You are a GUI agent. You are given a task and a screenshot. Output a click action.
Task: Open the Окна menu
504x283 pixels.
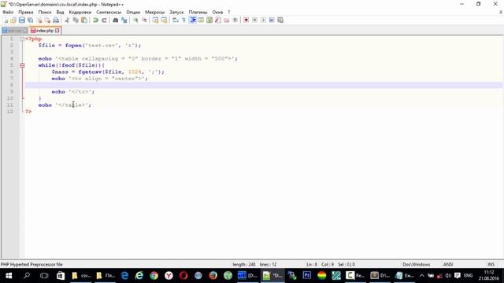click(217, 13)
